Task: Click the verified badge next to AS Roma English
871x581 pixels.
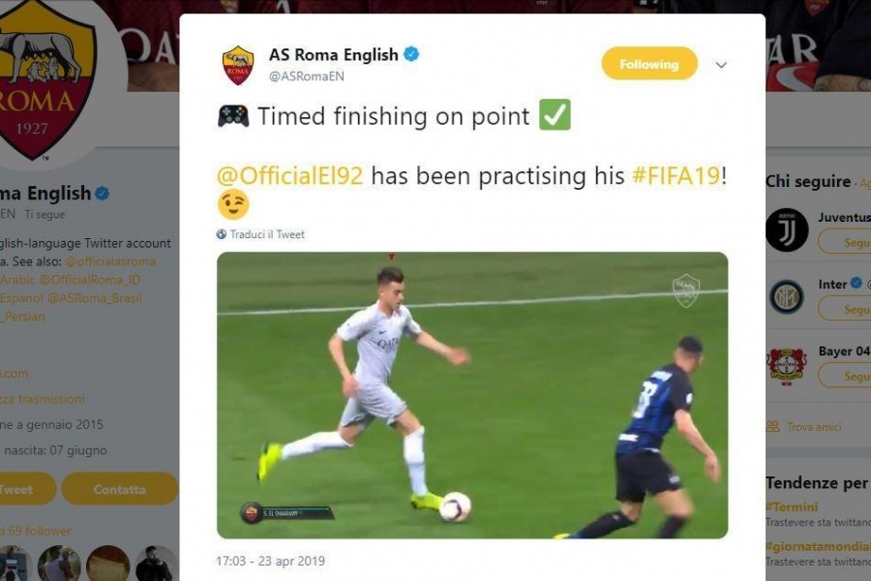Action: click(x=411, y=54)
